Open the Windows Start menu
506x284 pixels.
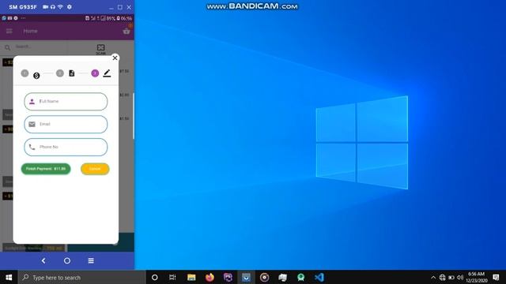9,277
